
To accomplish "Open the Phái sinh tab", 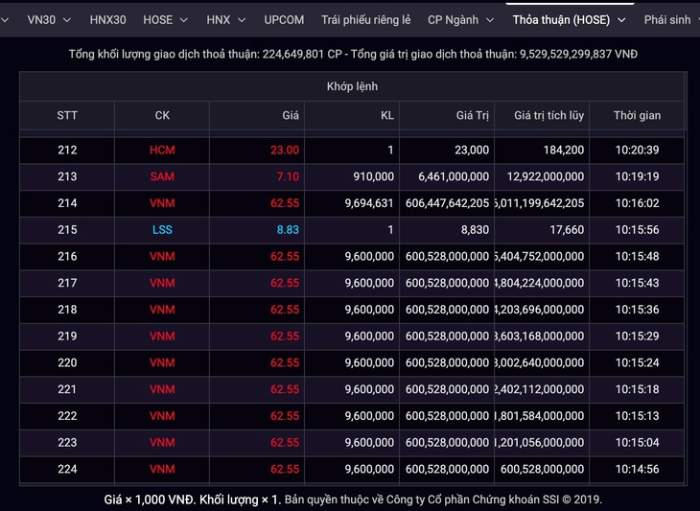I will 668,19.
